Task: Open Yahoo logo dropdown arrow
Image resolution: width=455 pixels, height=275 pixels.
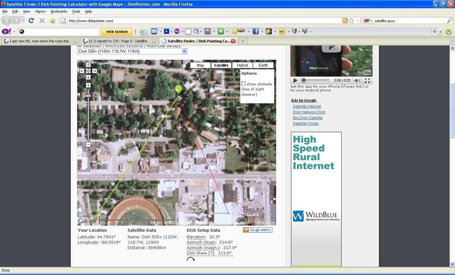Action: pyautogui.click(x=14, y=32)
